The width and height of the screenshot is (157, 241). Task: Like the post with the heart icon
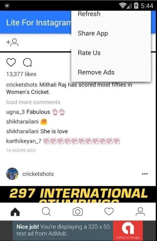(x=11, y=62)
